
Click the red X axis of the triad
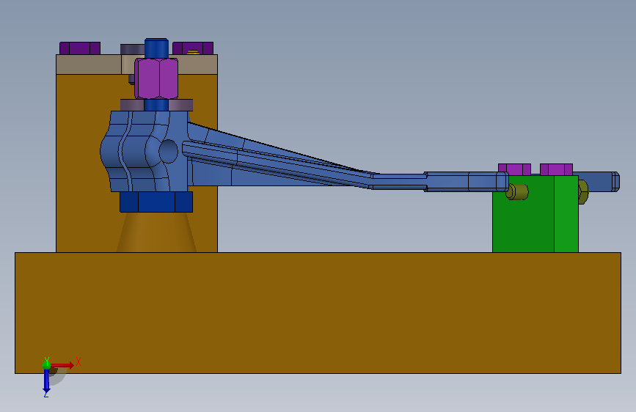tap(62, 365)
